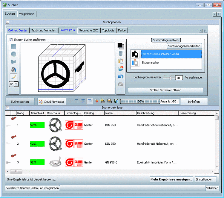This screenshot has width=224, height=198.
Task: Click the paste clipboard icon
Action: pyautogui.click(x=121, y=61)
